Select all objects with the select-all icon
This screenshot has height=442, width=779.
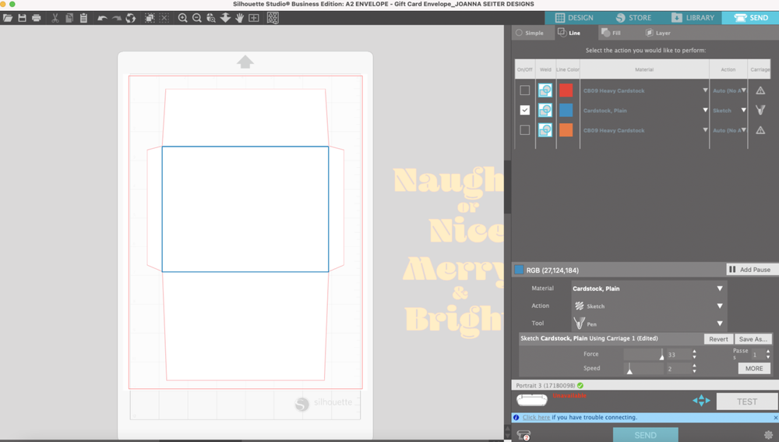coord(150,18)
